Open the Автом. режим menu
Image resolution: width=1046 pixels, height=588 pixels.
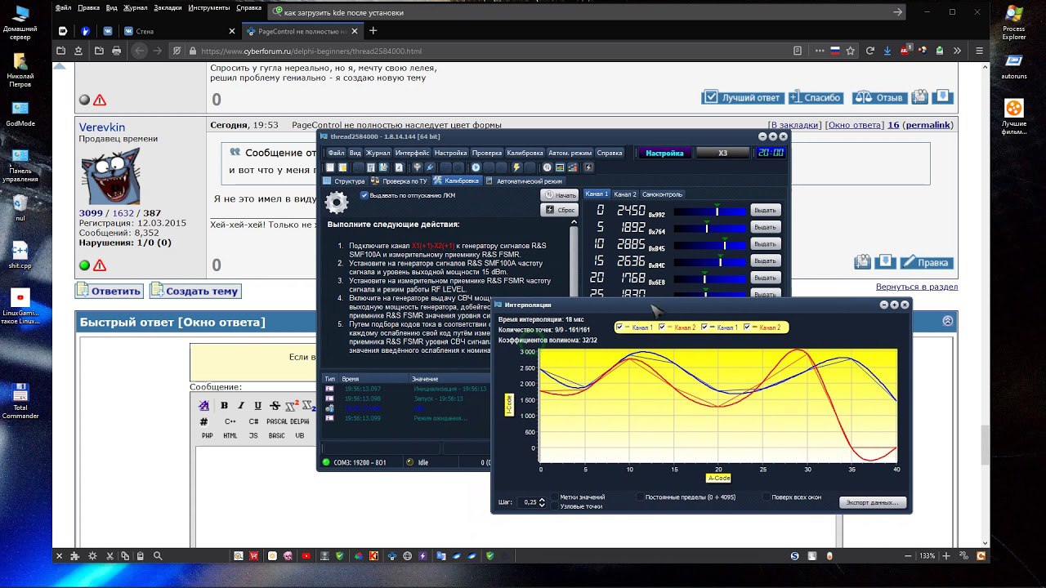coord(570,153)
